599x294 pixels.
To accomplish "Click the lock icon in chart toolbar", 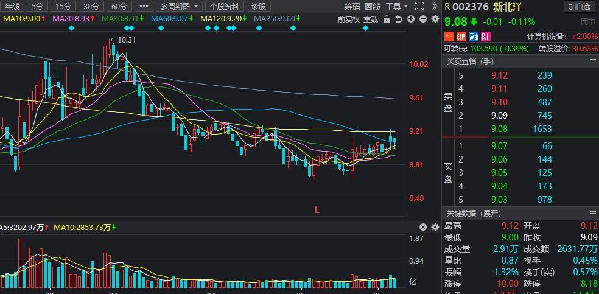I will point(387,19).
